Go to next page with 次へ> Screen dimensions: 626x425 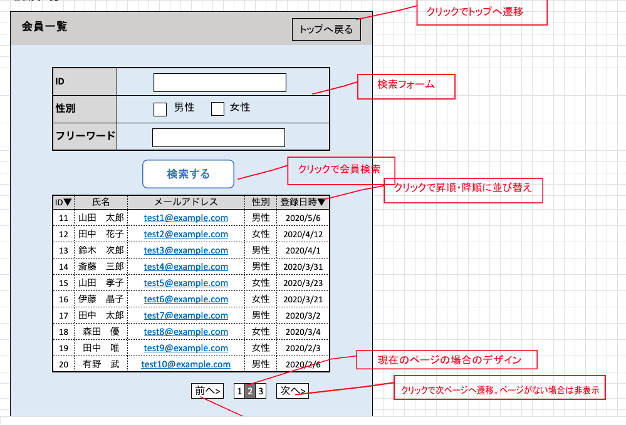(x=293, y=391)
